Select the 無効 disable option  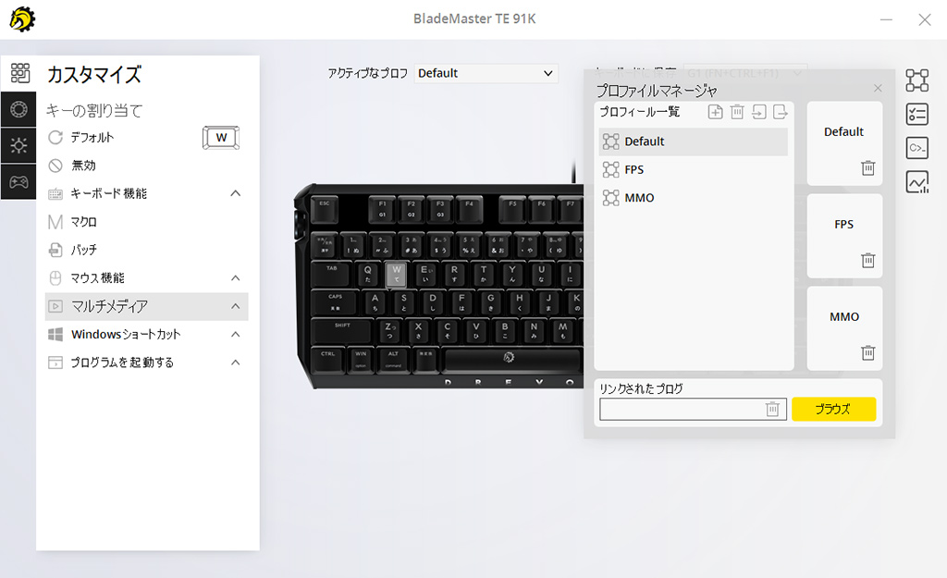[72, 165]
